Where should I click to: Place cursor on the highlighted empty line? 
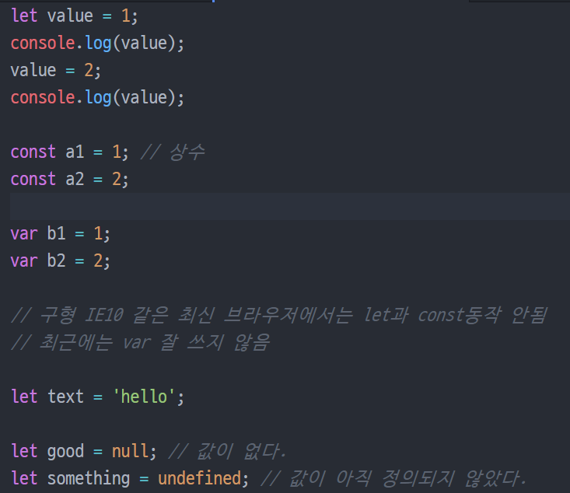(290, 207)
